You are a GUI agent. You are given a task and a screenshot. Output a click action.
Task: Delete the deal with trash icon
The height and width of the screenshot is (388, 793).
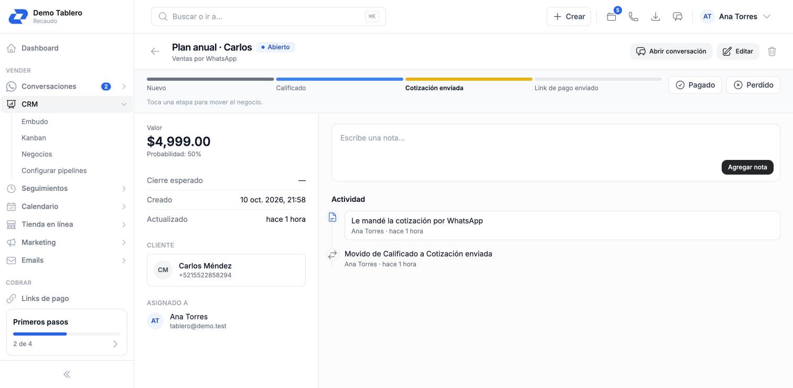click(772, 51)
